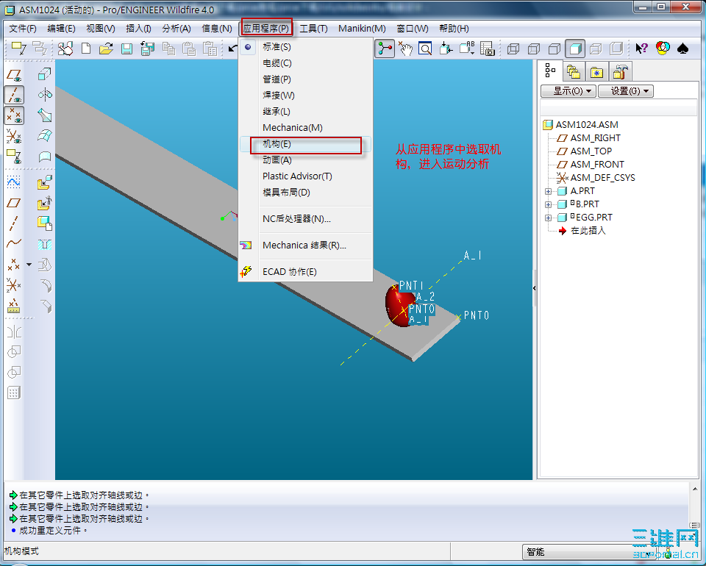Select 在此插入 marker in model tree

pos(588,231)
